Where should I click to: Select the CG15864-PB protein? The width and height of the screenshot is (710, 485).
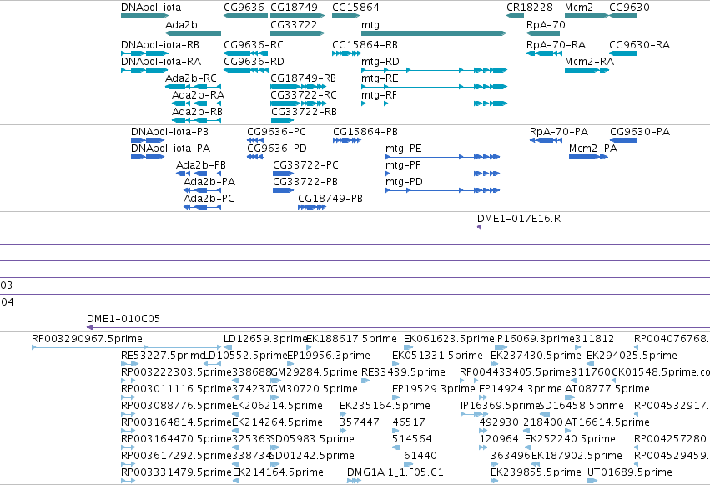pos(347,140)
